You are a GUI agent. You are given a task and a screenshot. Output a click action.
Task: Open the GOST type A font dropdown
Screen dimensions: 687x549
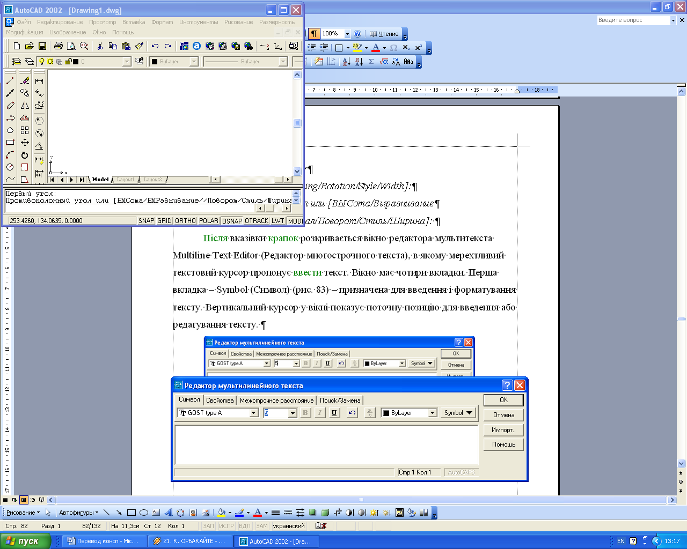tap(254, 413)
